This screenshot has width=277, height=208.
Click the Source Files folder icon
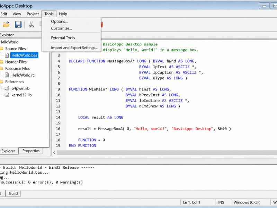click(x=1, y=49)
